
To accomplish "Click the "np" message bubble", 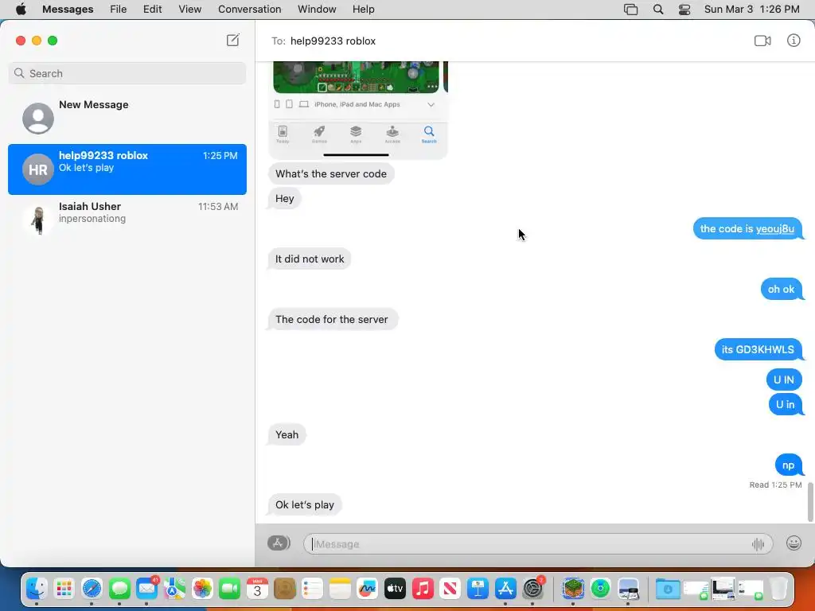I will pos(789,465).
